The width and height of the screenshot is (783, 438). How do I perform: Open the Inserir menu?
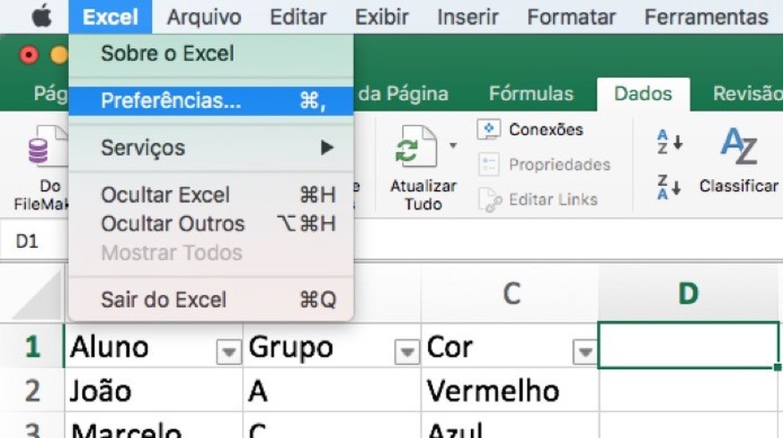point(466,17)
